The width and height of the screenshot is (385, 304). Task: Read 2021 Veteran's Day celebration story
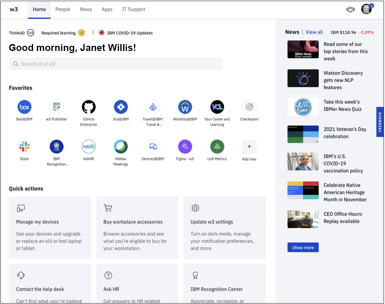coord(345,133)
